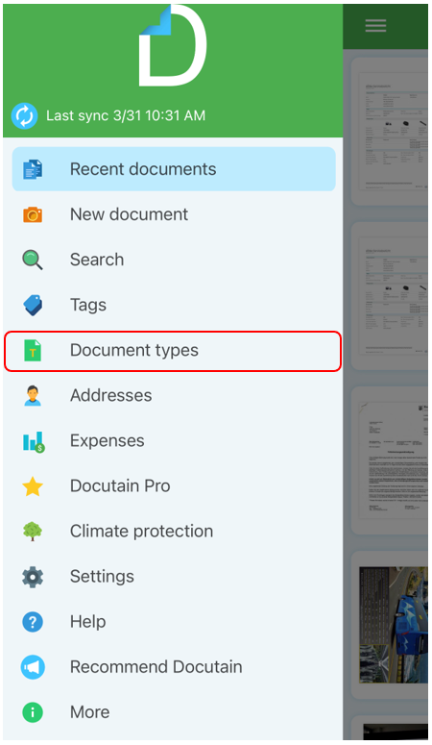Viewport: 432px width, 745px height.
Task: Click the green Document types file icon
Action: pyautogui.click(x=33, y=351)
